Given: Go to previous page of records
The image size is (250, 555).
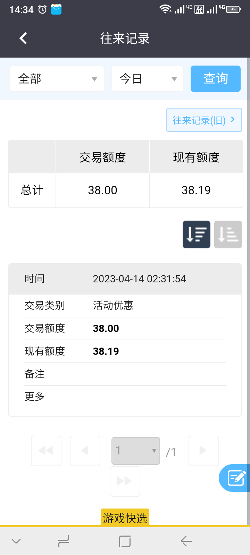Looking at the screenshot, I should coord(85,451).
